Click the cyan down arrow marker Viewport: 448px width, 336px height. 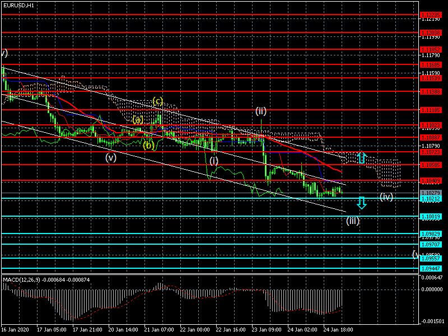coord(362,203)
